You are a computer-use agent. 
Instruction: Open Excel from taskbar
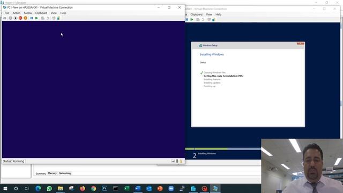(126, 188)
